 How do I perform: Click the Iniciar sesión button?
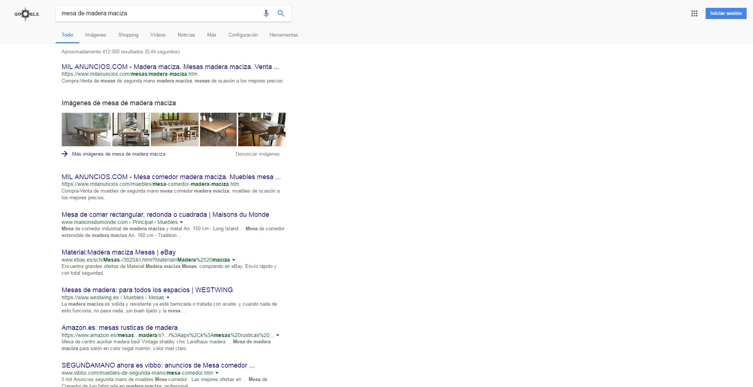(x=726, y=13)
